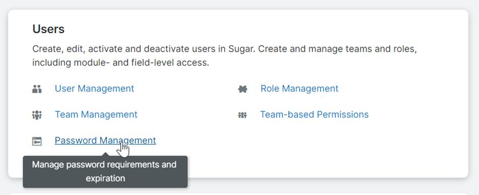Click the group icon beside Team Management
Screen dimensions: 479x195
click(37, 115)
